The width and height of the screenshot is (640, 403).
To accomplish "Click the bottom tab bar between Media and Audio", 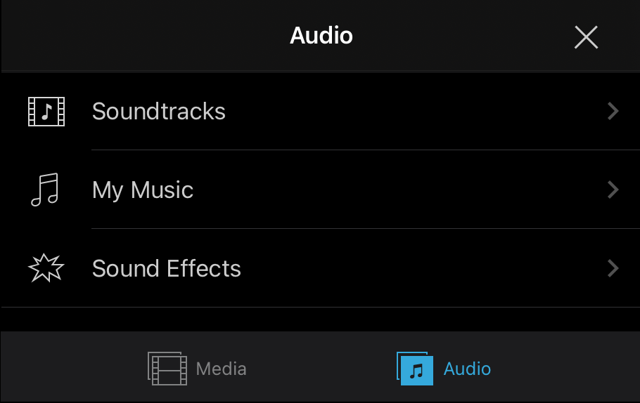I will coord(321,369).
